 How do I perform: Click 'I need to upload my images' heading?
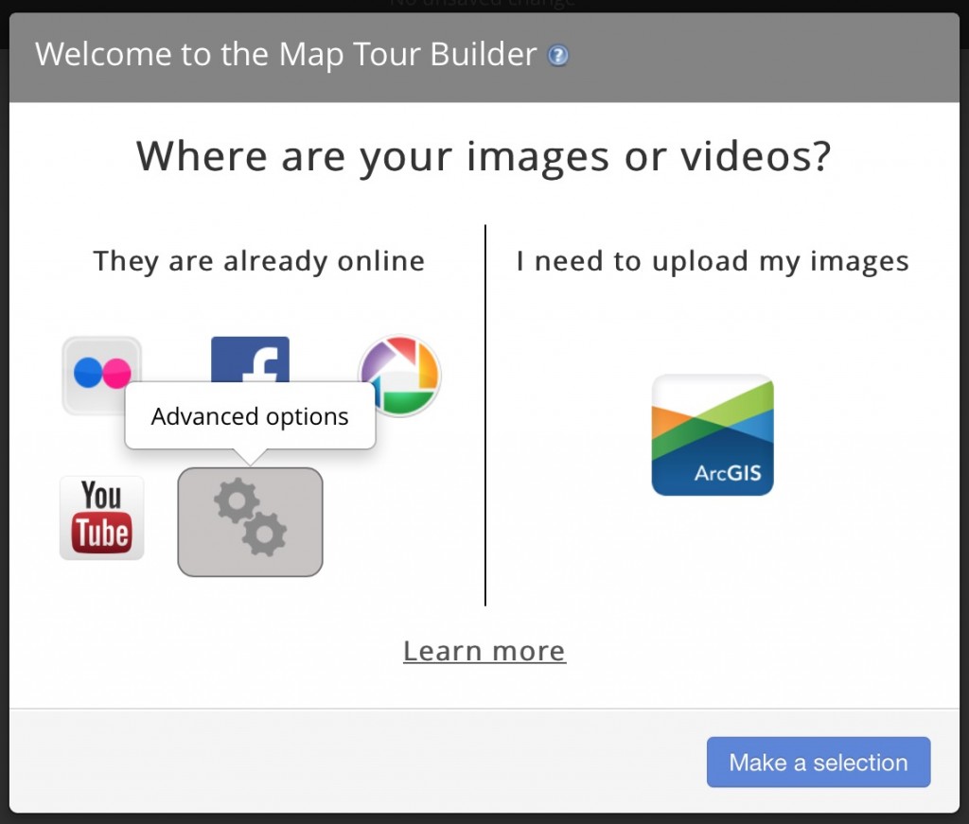(x=713, y=261)
